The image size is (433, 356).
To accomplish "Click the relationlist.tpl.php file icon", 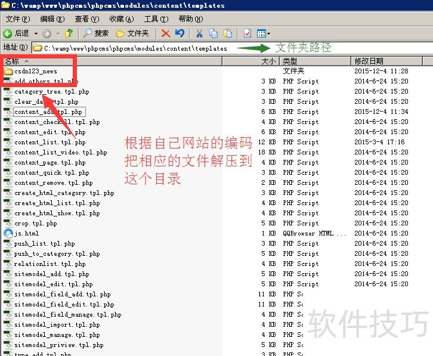I will pos(8,264).
